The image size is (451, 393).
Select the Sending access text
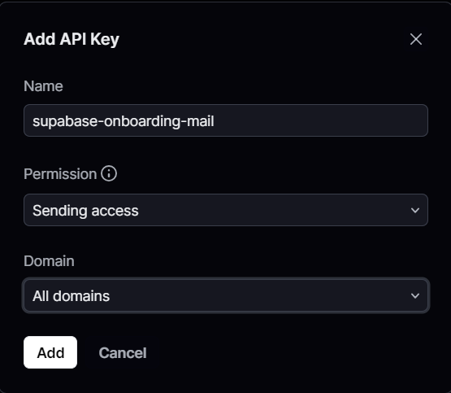[x=85, y=211]
